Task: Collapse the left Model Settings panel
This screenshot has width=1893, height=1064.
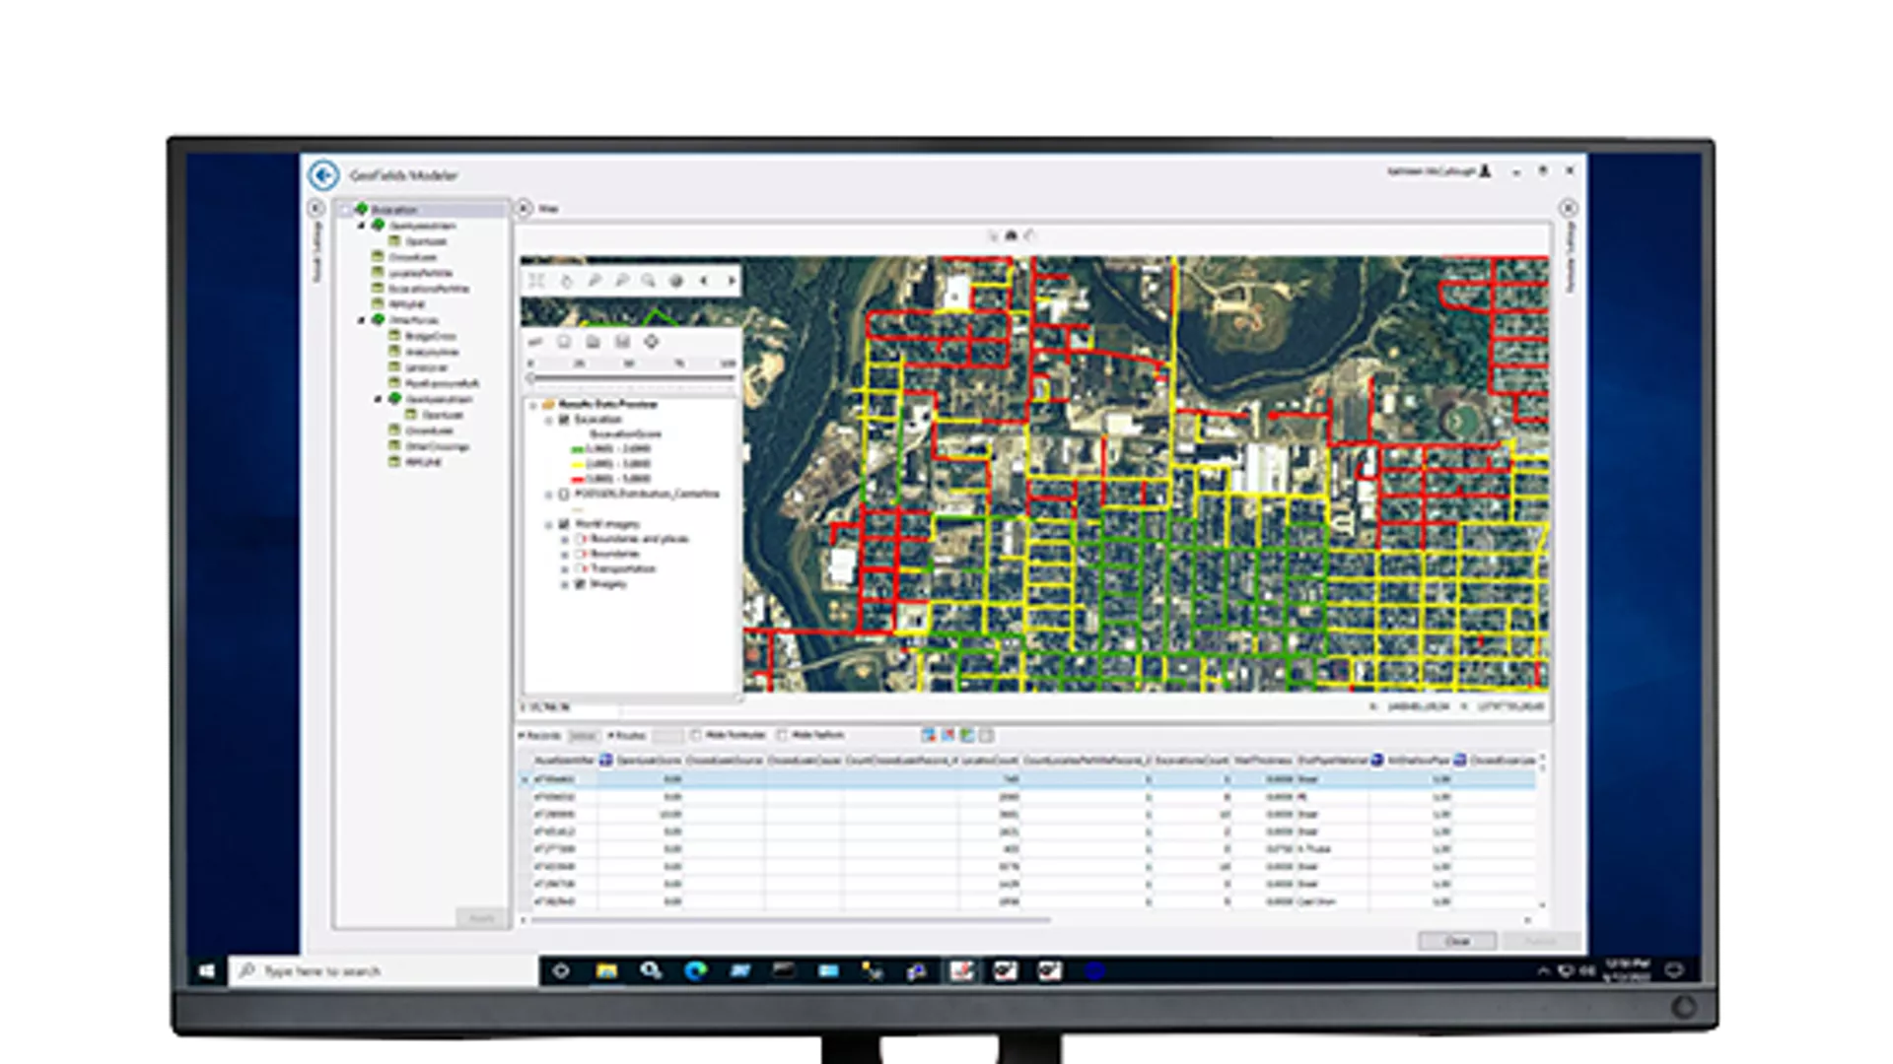Action: 315,208
